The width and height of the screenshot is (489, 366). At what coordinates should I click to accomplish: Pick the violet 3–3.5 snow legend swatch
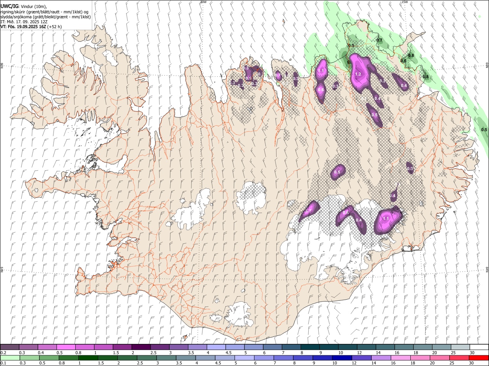pos(178,347)
